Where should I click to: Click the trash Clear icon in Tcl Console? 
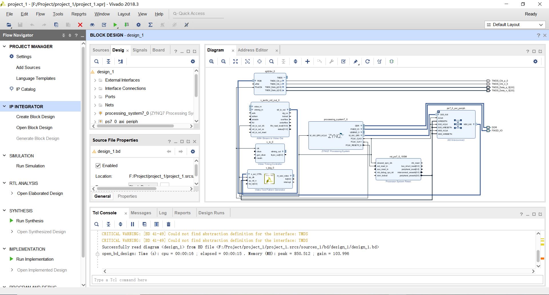tap(168, 224)
